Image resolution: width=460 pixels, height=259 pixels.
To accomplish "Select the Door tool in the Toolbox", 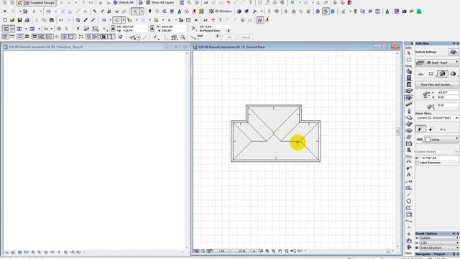I will pyautogui.click(x=409, y=78).
